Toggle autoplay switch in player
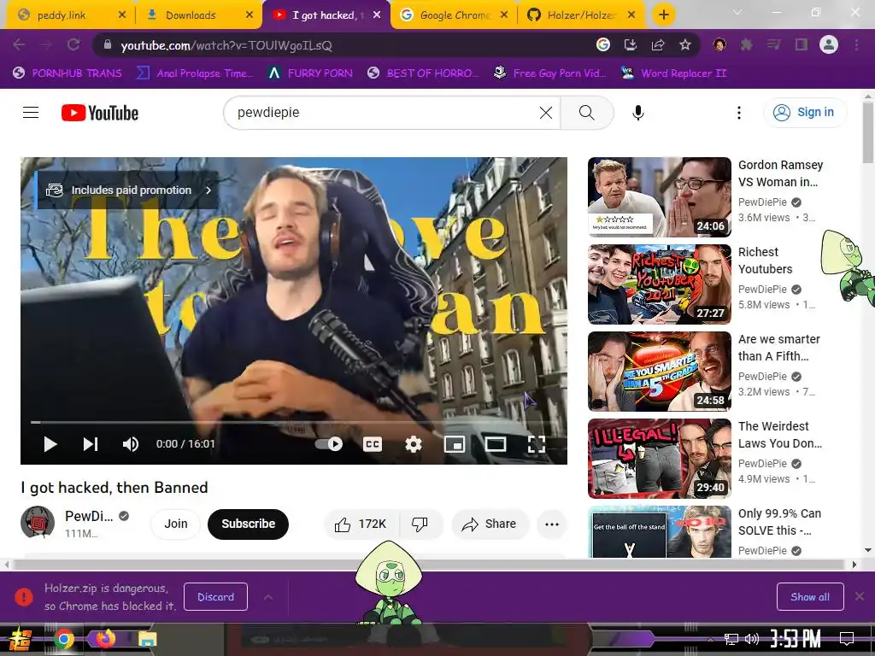 [x=329, y=444]
